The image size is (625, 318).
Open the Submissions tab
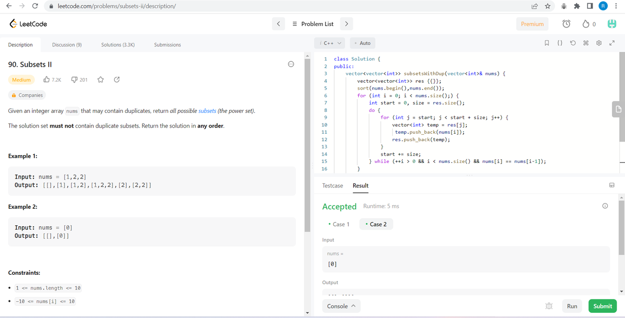[168, 45]
